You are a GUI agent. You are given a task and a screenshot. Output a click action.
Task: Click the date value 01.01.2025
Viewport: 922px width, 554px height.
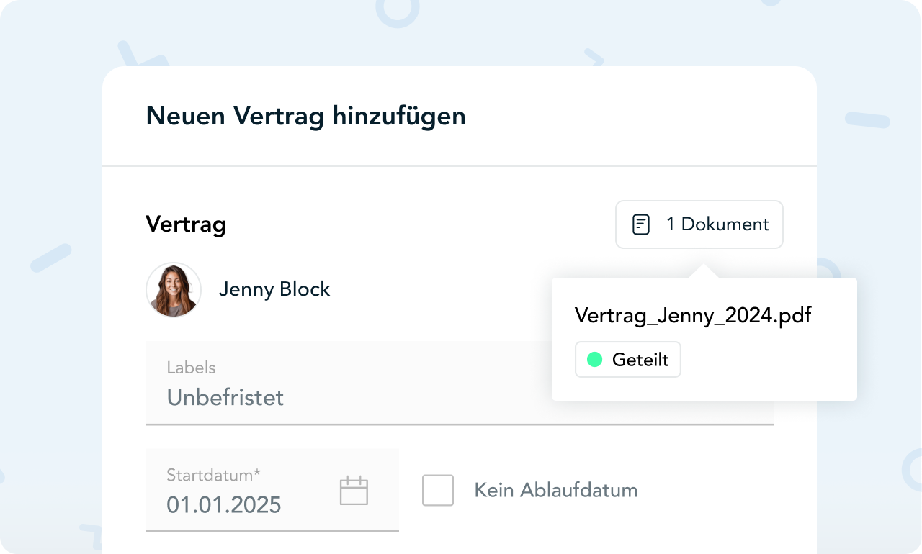224,505
